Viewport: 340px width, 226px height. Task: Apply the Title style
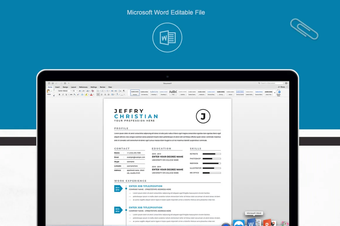click(x=173, y=93)
